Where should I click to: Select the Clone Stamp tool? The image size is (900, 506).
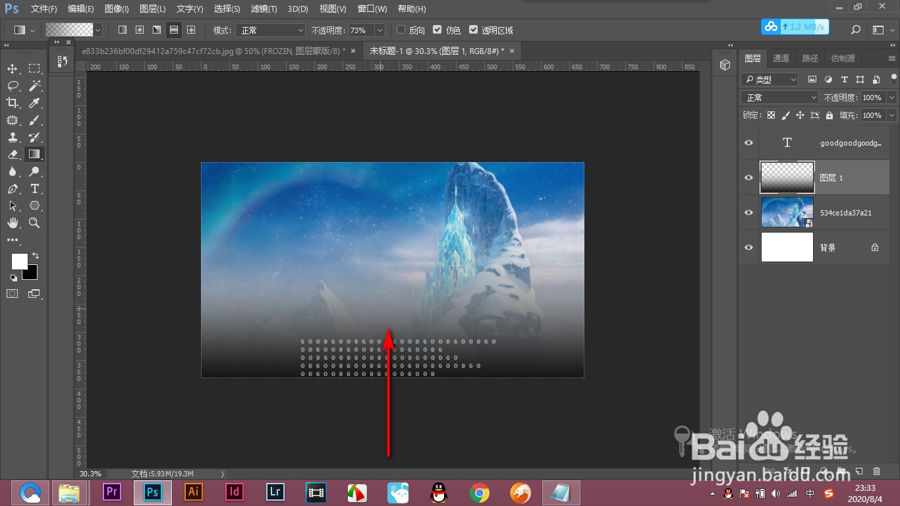click(13, 137)
